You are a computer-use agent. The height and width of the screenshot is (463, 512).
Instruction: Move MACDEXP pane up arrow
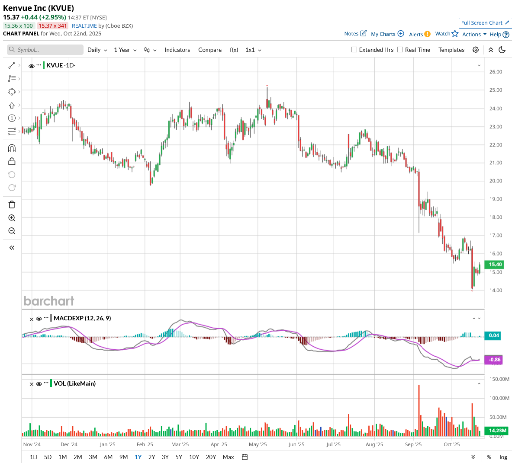point(474,319)
